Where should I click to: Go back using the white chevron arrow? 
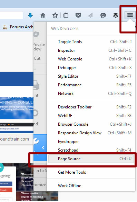(x=43, y=148)
